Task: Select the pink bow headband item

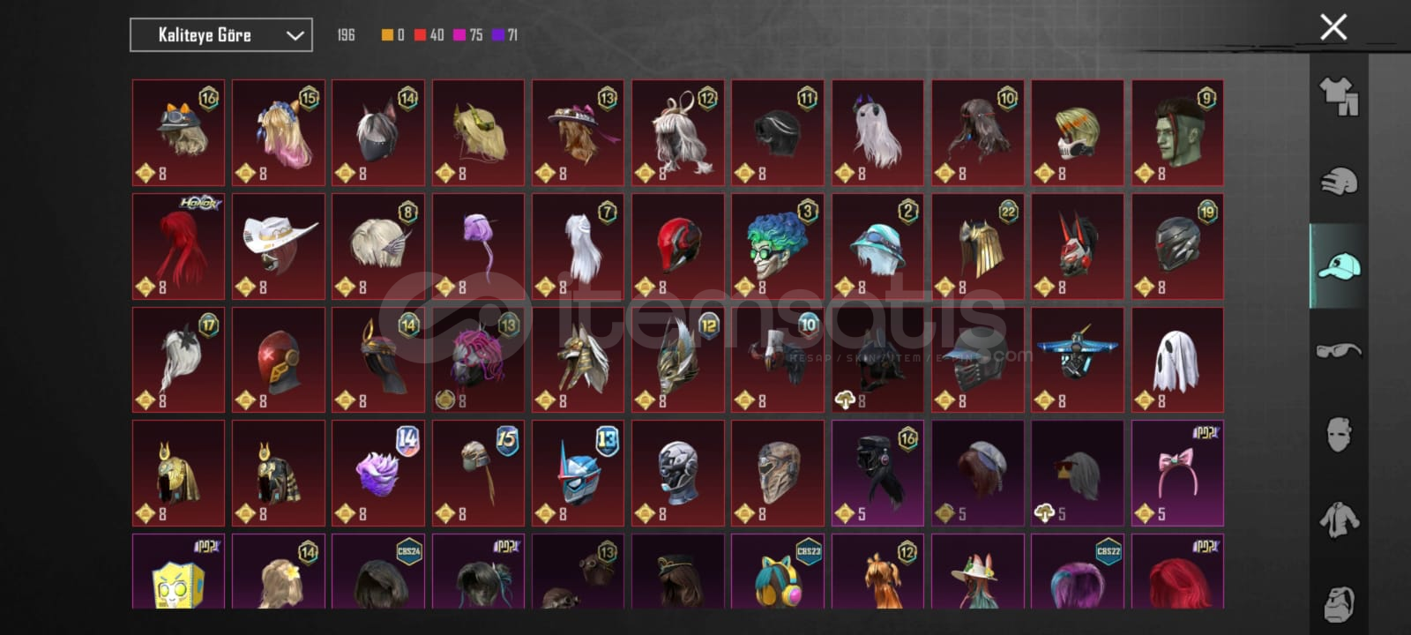Action: [x=1177, y=473]
